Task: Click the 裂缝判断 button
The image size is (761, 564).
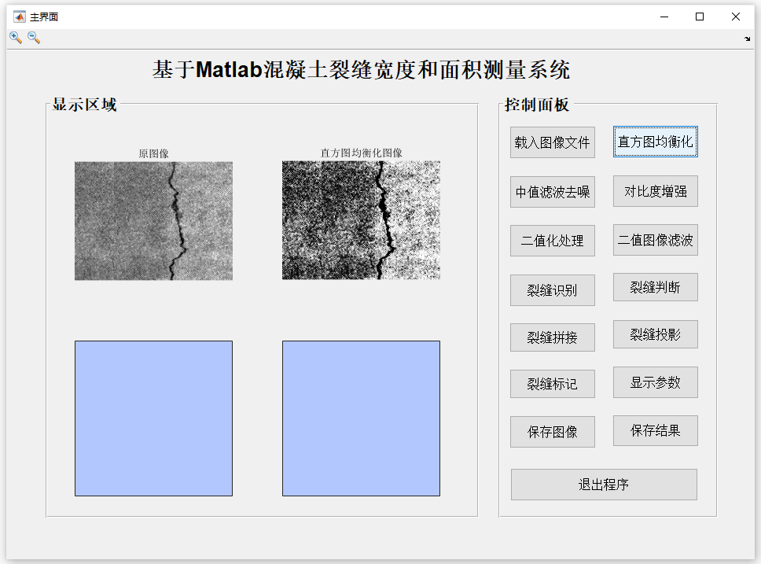Action: coord(655,287)
